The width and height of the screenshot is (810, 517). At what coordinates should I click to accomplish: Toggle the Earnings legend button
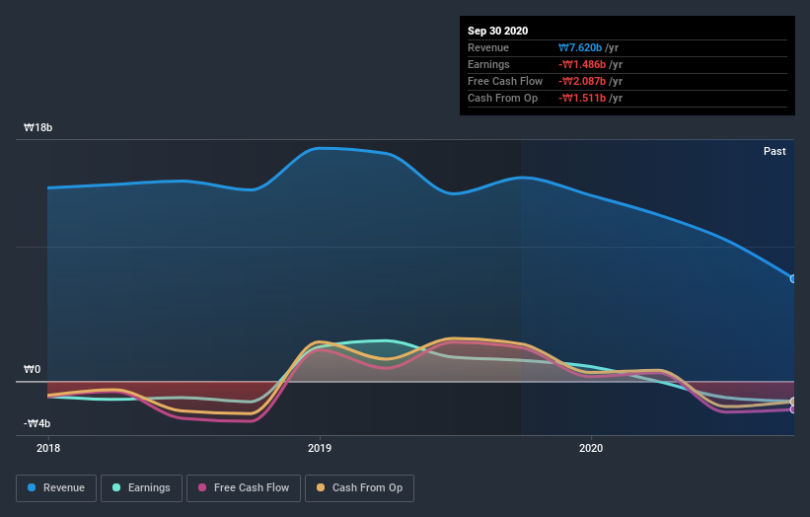141,488
